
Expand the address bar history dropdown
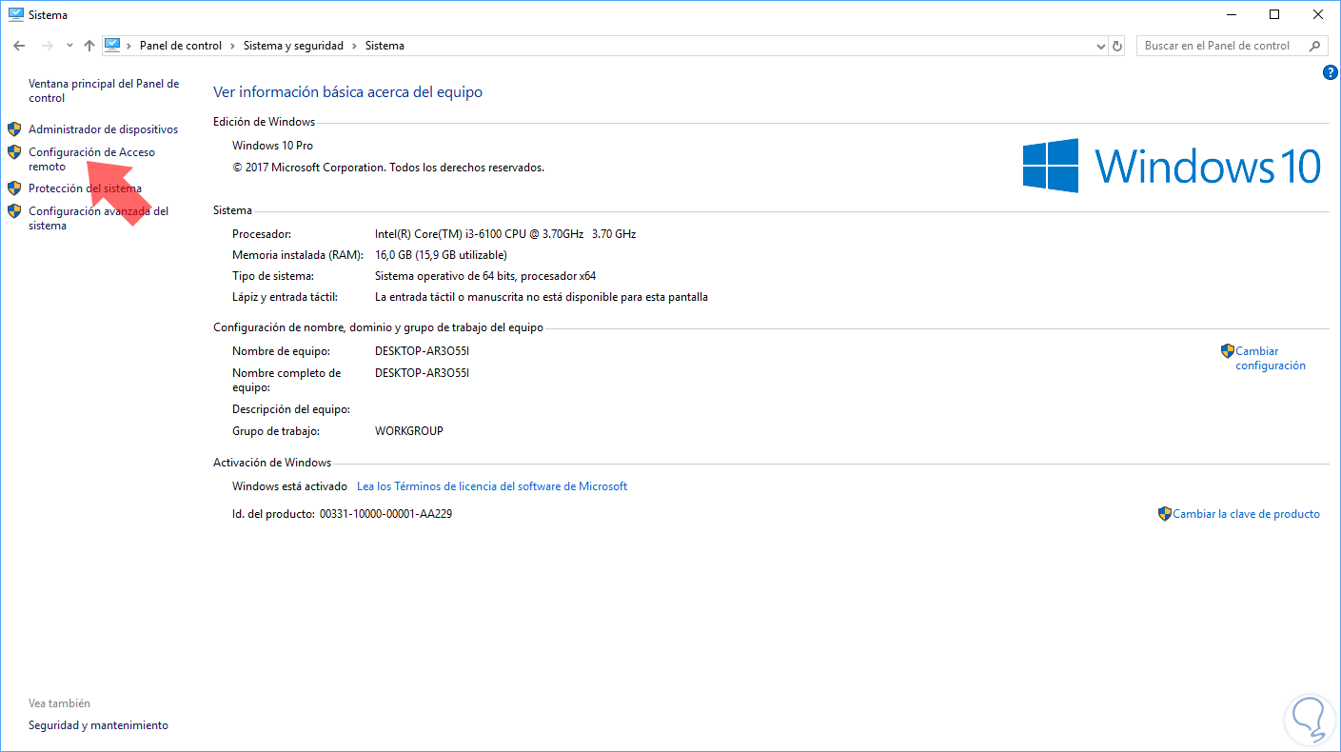click(x=1099, y=46)
